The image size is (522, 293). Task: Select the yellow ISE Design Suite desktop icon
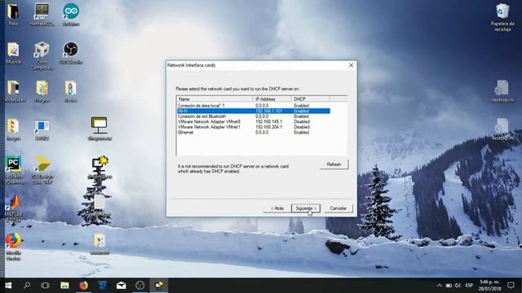tap(42, 170)
